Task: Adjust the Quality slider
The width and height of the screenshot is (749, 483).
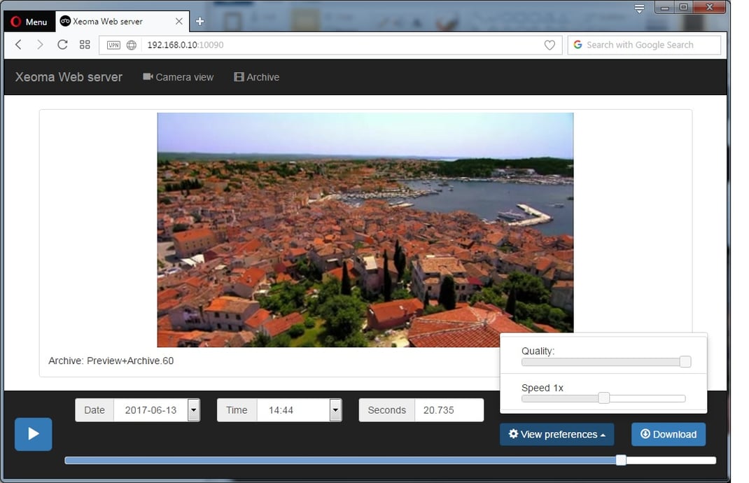Action: pos(605,362)
